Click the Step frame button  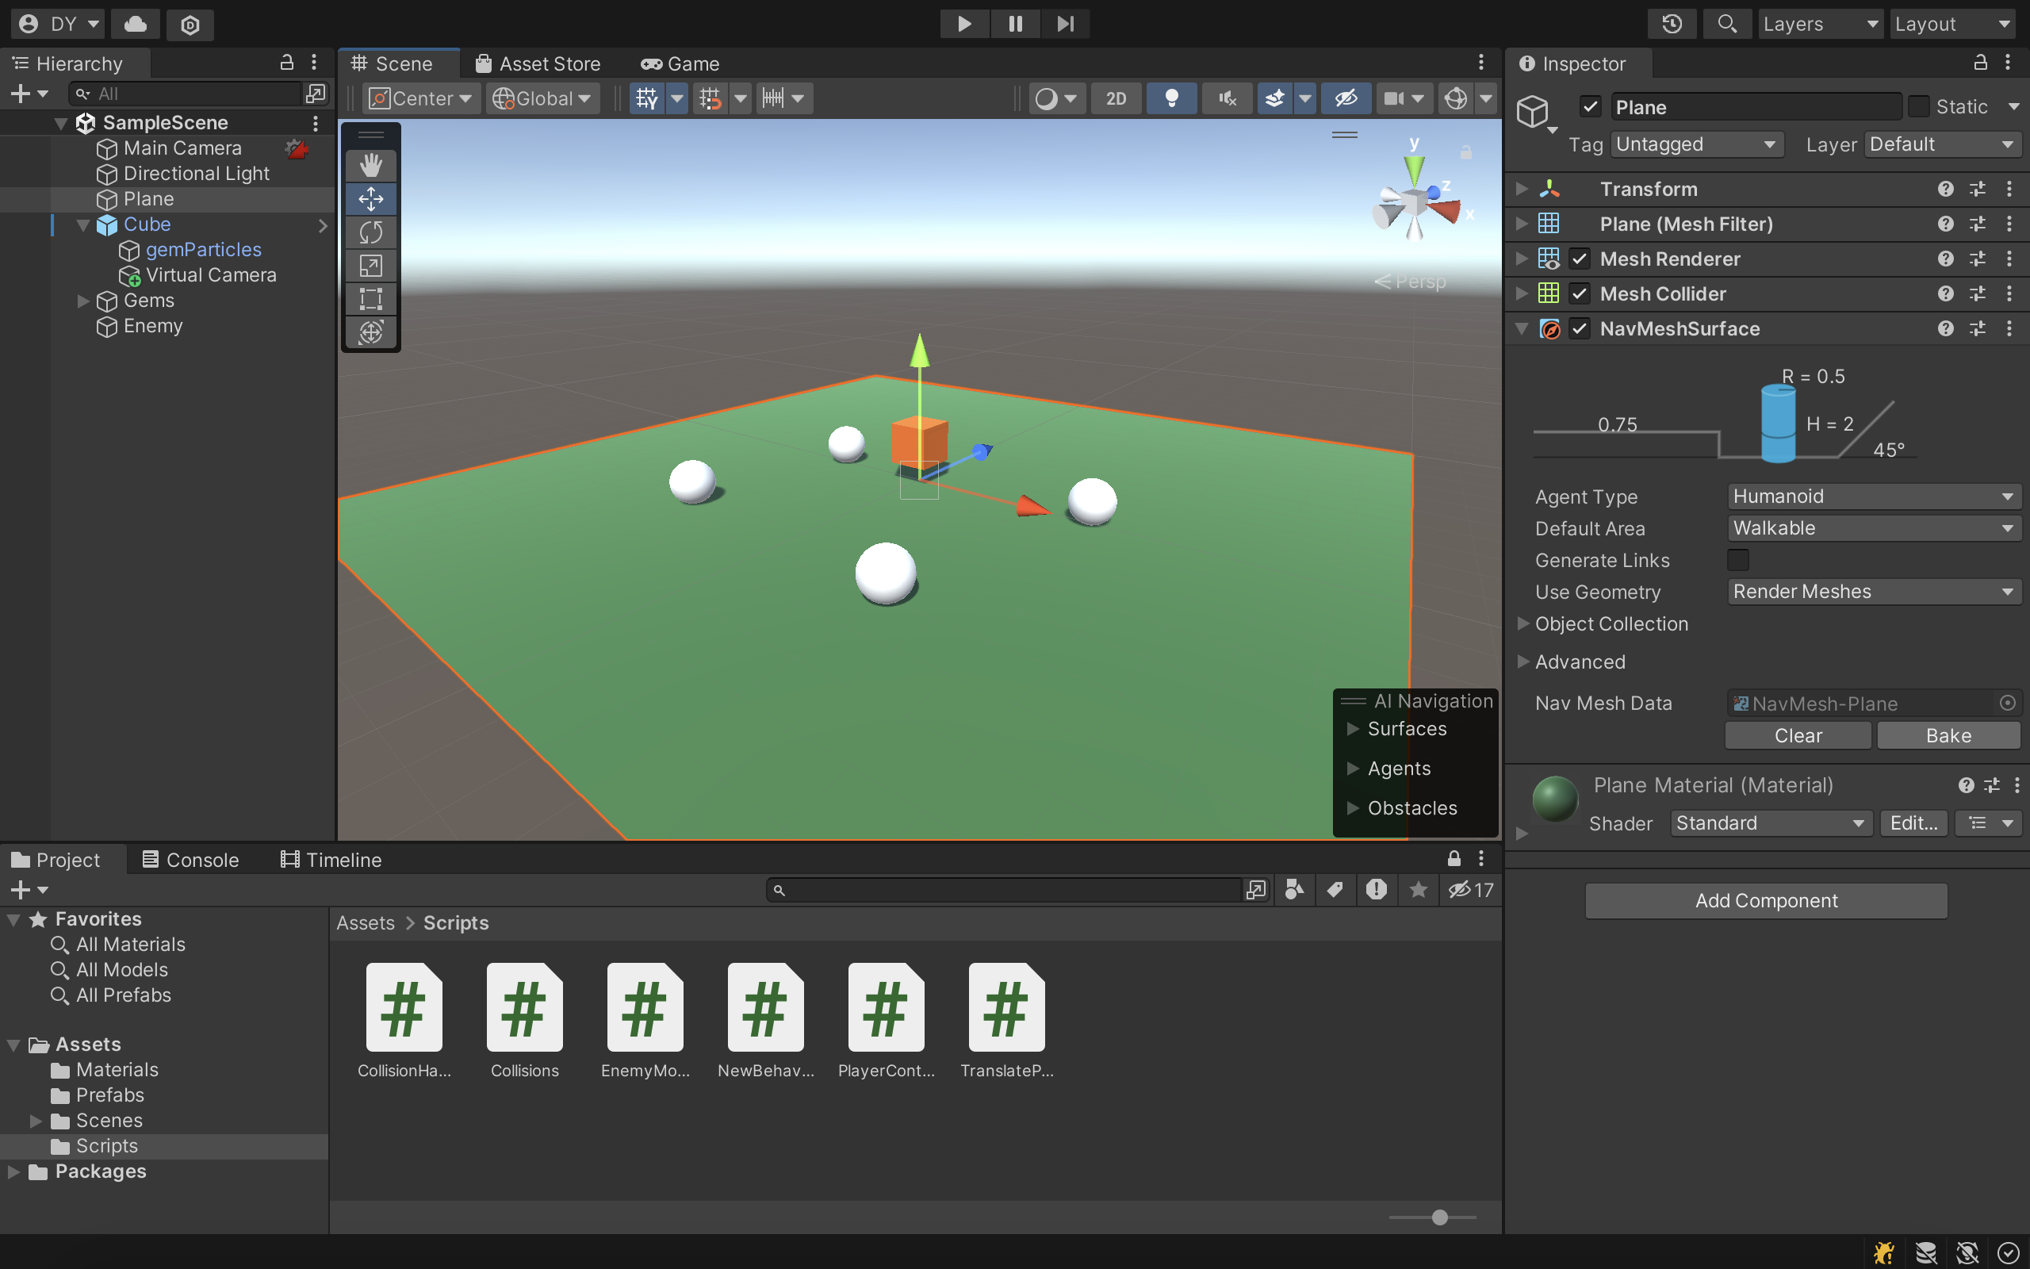(1065, 24)
